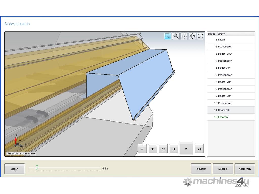Select step 12 Entladen
The height and width of the screenshot is (194, 259).
coord(223,117)
